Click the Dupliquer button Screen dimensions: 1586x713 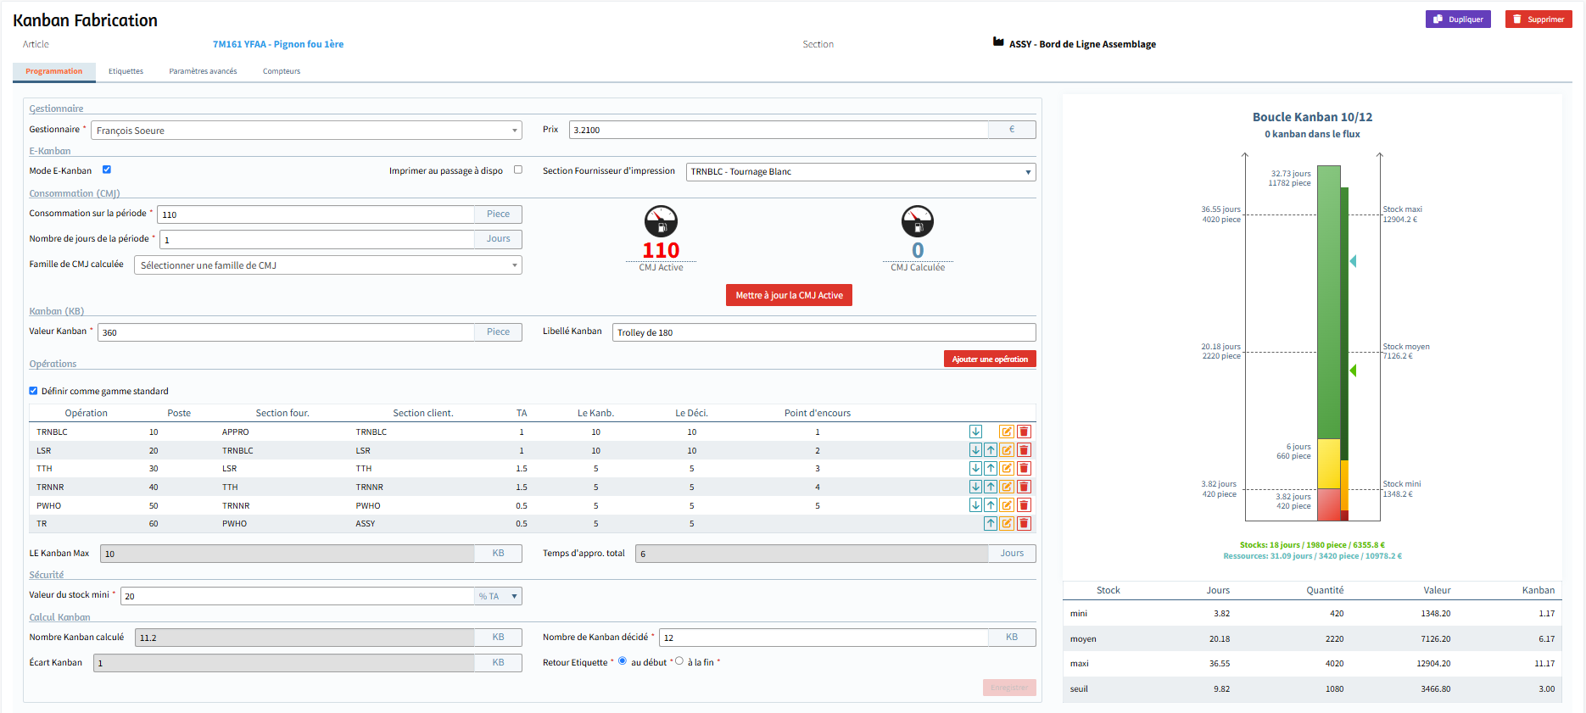point(1458,19)
